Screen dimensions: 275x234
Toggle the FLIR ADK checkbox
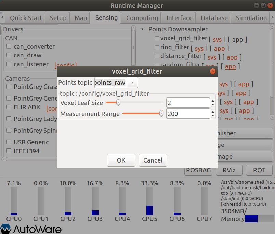coord(9,107)
